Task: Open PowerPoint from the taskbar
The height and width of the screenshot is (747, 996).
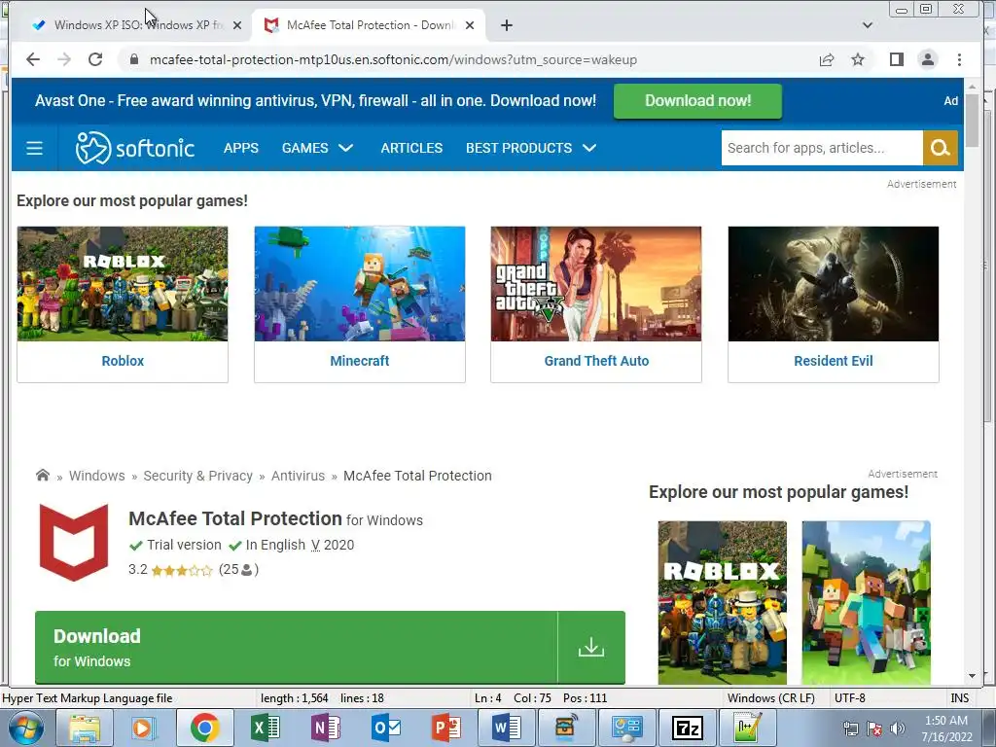Action: point(445,729)
